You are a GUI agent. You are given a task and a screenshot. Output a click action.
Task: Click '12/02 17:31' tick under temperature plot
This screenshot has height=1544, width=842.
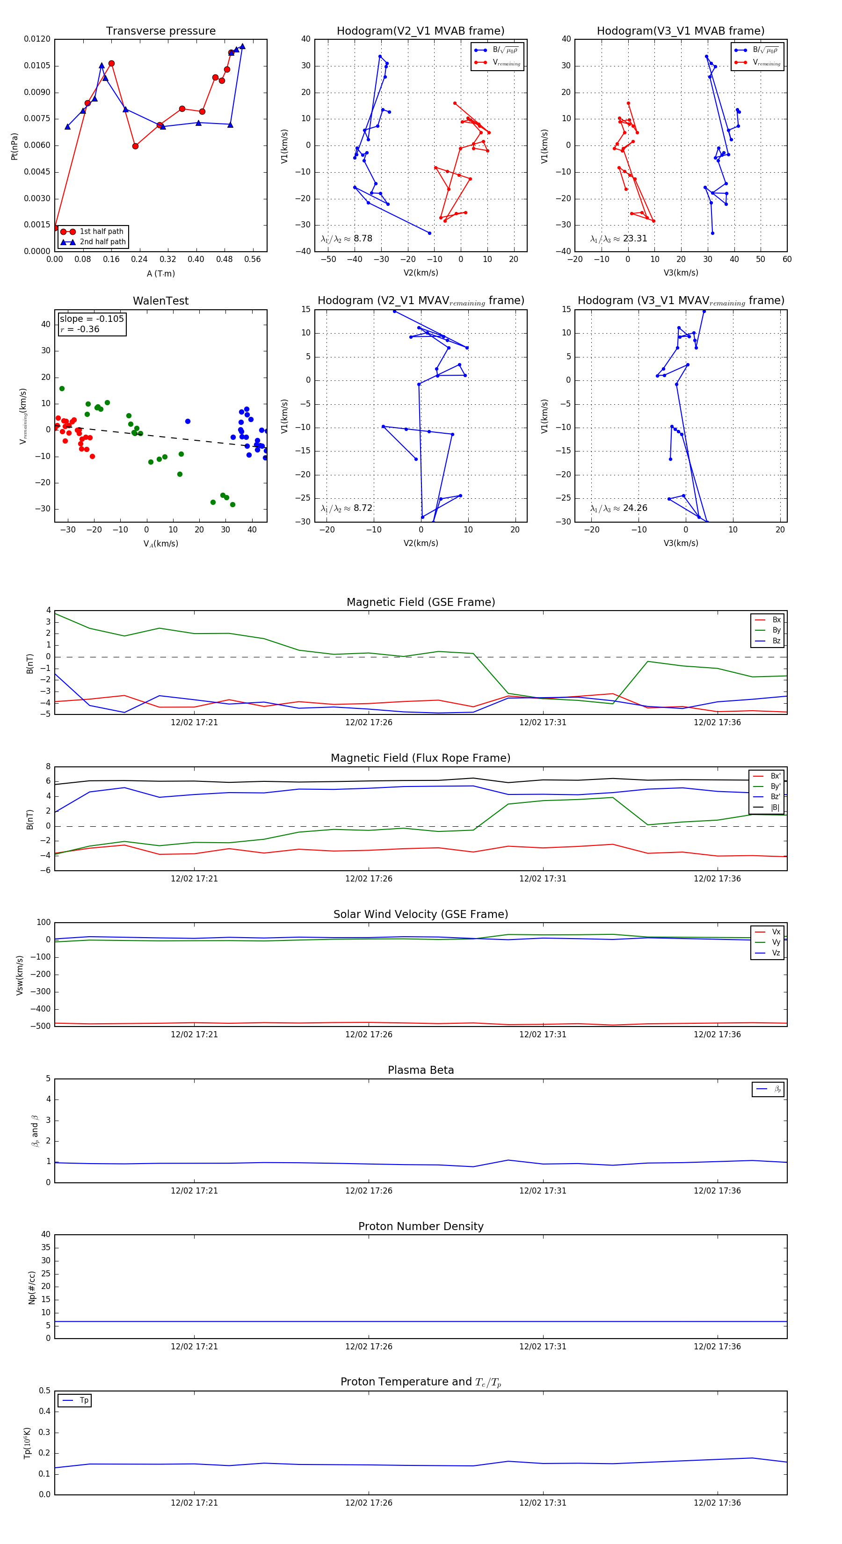pyautogui.click(x=543, y=1503)
